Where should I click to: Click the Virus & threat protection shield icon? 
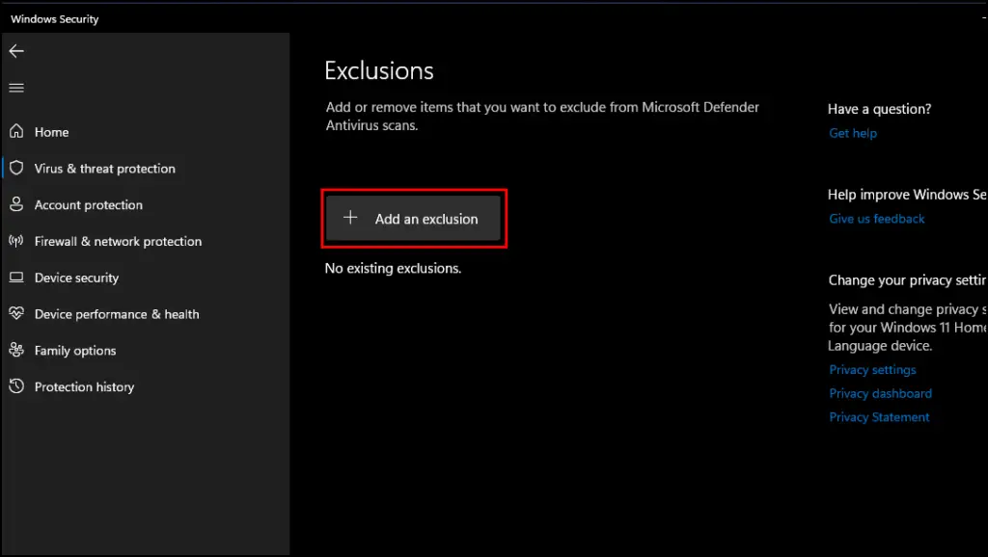point(16,168)
